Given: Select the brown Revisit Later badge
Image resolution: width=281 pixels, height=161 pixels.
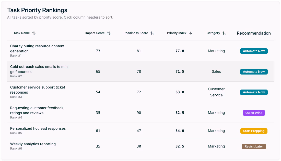Looking at the screenshot, I should 254,146.
